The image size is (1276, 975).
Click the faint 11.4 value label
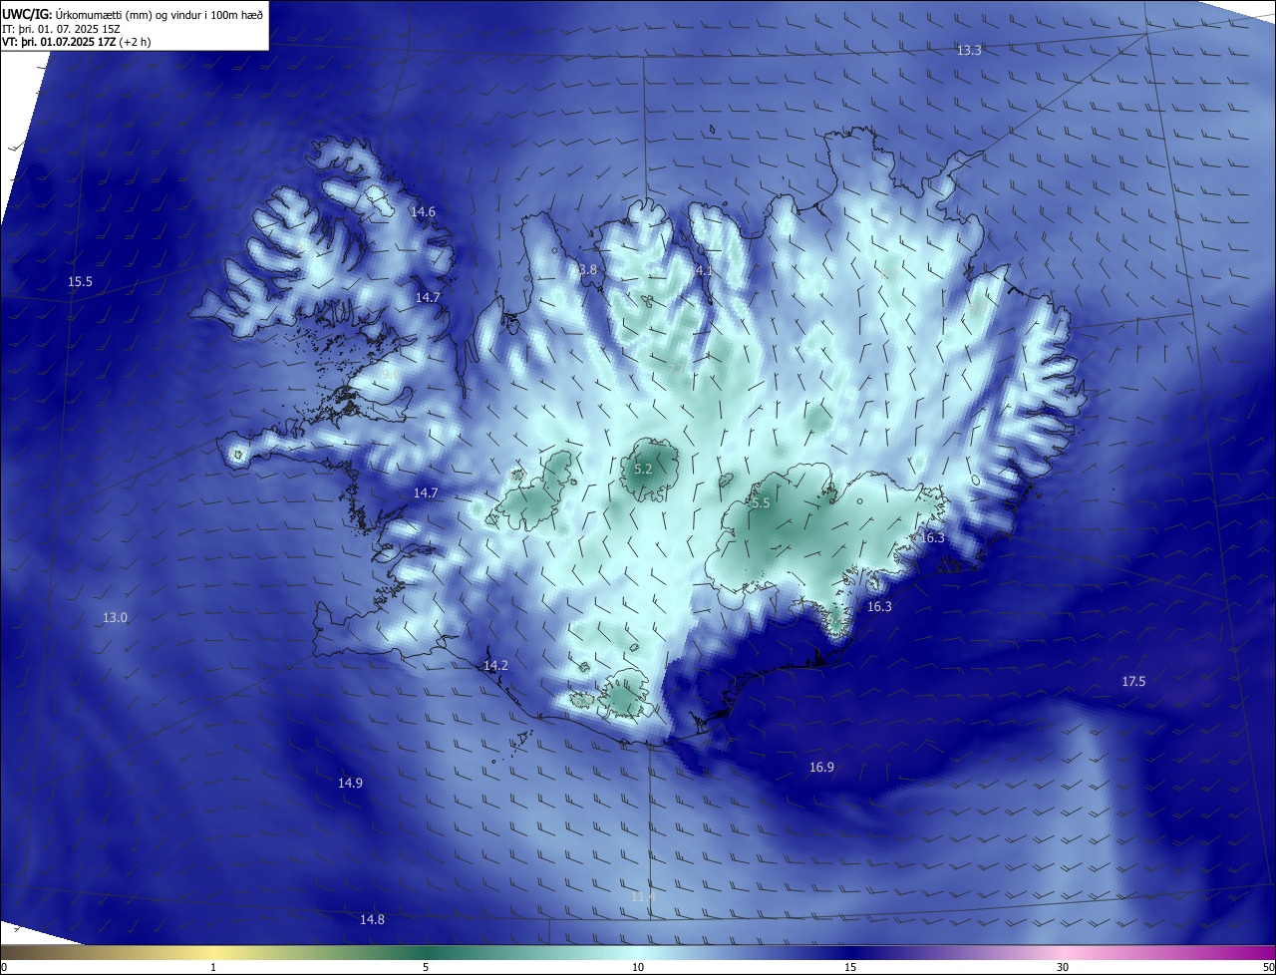pyautogui.click(x=643, y=897)
